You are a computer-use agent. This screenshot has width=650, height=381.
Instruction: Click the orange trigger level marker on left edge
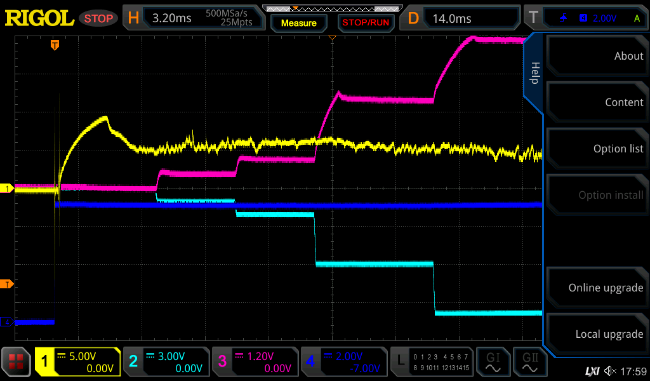8,283
